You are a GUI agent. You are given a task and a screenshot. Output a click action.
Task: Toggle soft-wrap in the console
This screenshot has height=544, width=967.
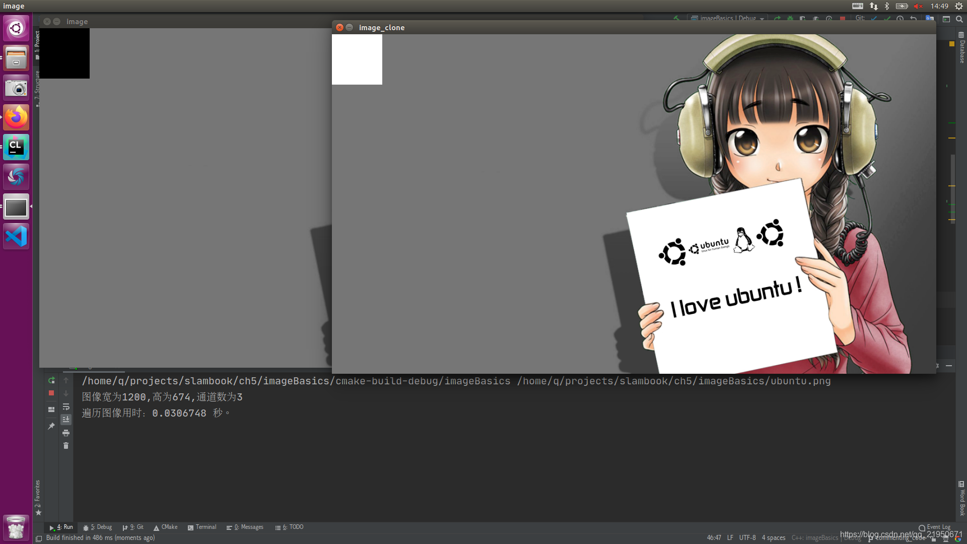tap(66, 407)
